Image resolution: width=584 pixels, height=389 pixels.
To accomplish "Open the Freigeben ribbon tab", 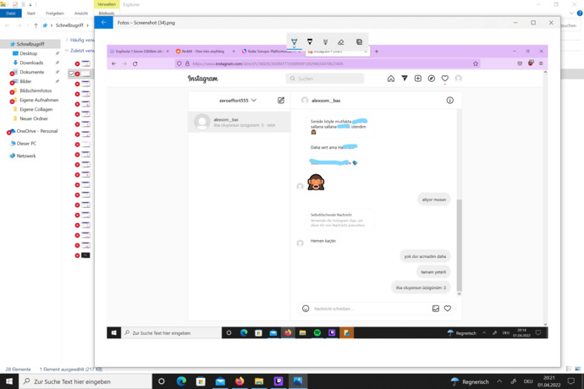I will click(55, 13).
